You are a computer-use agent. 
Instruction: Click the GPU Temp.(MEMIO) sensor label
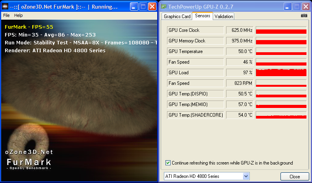click(x=195, y=104)
